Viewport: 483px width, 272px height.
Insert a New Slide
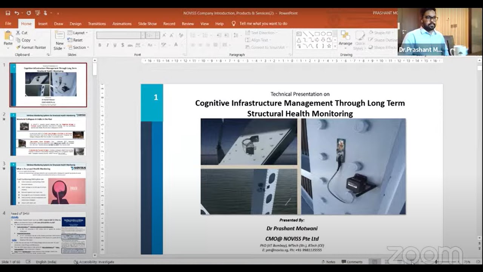59,40
